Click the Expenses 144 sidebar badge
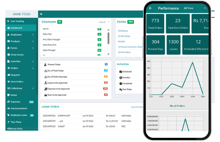Viewport: 220px width, 142px height. tap(31, 102)
